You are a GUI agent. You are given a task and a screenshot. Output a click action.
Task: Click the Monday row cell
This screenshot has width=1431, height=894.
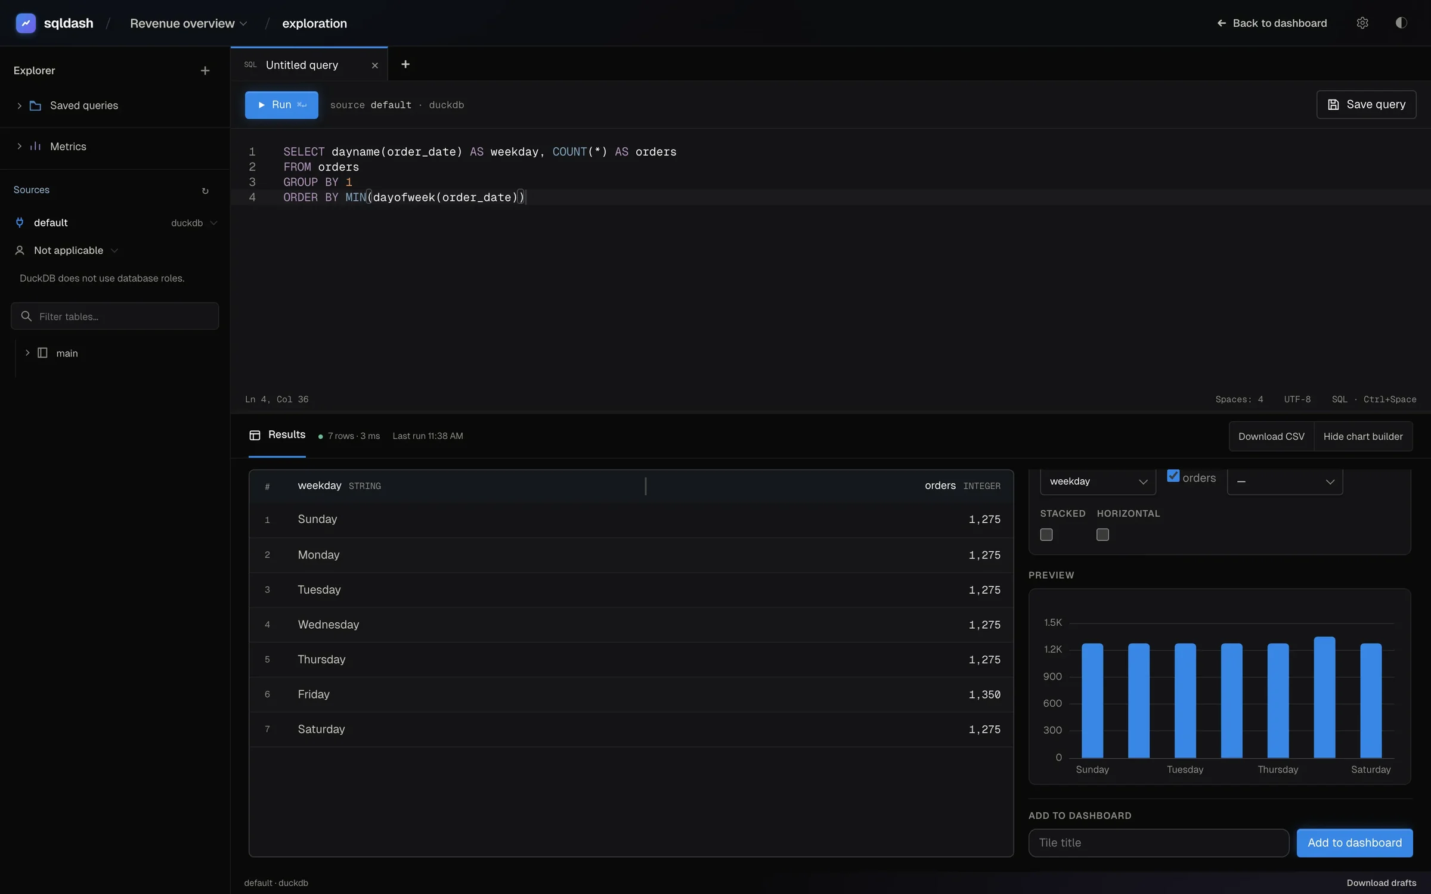[x=318, y=555]
